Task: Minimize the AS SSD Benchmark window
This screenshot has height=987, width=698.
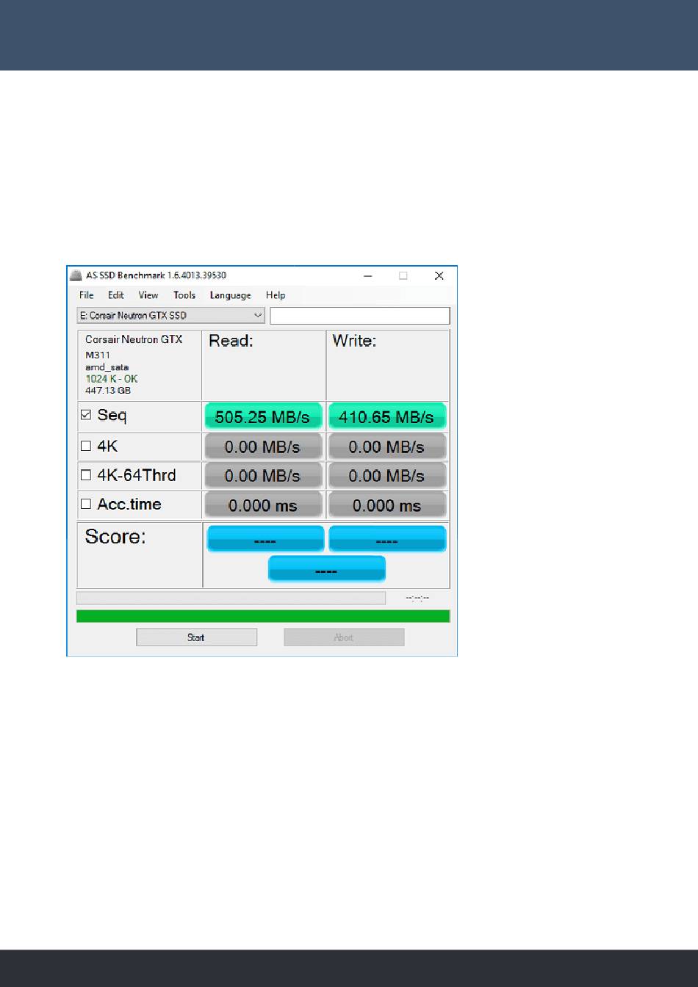Action: point(367,276)
